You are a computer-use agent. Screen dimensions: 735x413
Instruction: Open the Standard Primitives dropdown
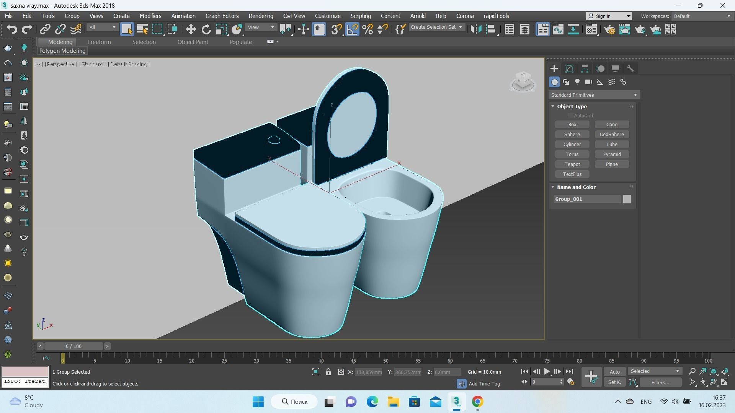click(594, 95)
